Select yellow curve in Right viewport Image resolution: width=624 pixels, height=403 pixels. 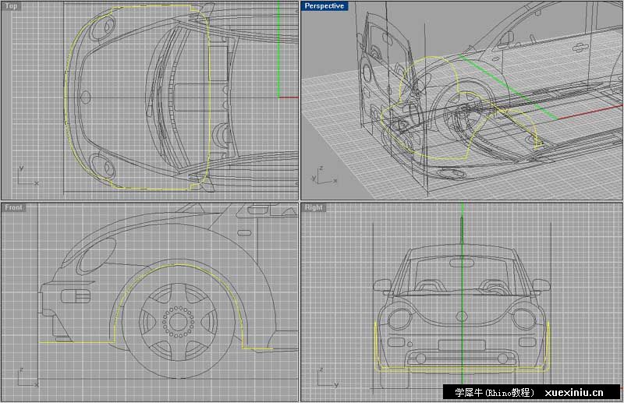tap(462, 369)
